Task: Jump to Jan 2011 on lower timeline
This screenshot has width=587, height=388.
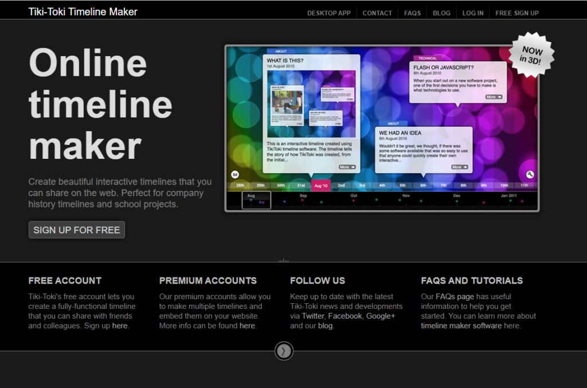Action: pos(509,195)
